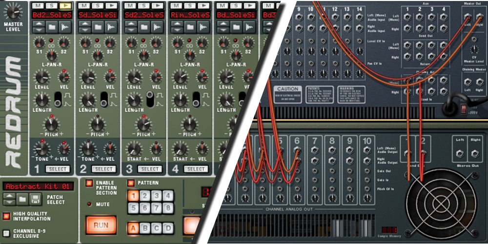Click SELECT button for channel 3
This screenshot has width=488, height=244.
(x=150, y=169)
